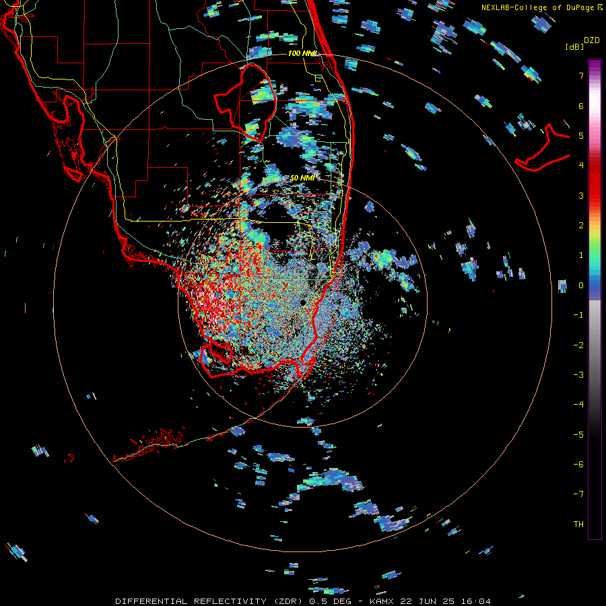The height and width of the screenshot is (606, 606).
Task: Click the black KAMX radar site dot
Action: (x=303, y=302)
